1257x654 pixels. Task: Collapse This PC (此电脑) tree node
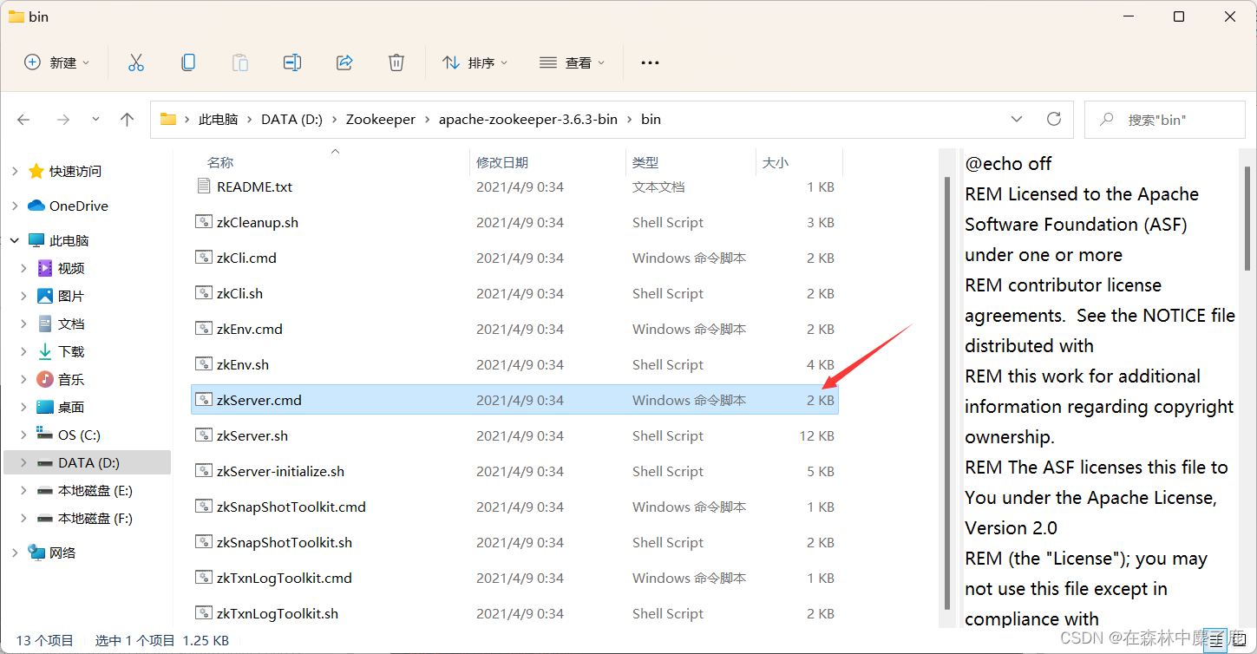pyautogui.click(x=15, y=240)
